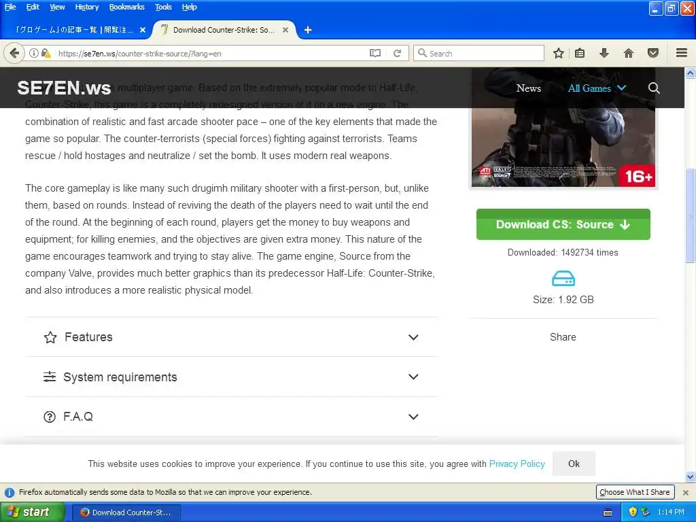Click the Firefox taskbar window button
The image size is (696, 522).
pyautogui.click(x=126, y=512)
